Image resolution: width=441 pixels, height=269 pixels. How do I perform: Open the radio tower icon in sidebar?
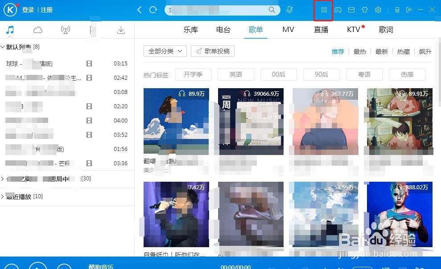pos(66,29)
